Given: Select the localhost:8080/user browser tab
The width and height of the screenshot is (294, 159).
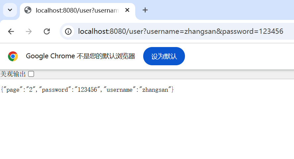Looking at the screenshot, I should pos(77,10).
